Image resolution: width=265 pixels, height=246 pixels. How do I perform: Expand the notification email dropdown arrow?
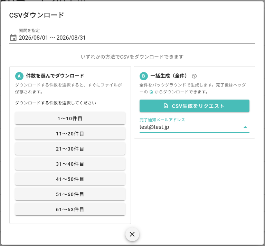pos(245,127)
